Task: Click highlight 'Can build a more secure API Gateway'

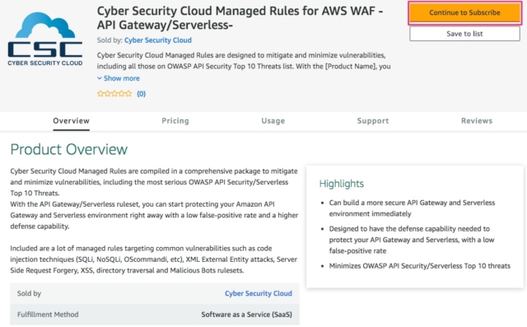Action: coord(412,208)
